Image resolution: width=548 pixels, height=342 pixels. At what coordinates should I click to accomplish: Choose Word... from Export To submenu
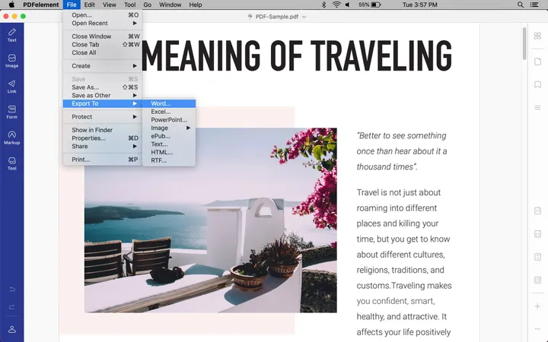pyautogui.click(x=161, y=103)
